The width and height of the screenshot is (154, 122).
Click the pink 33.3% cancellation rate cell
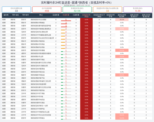tap(122, 29)
